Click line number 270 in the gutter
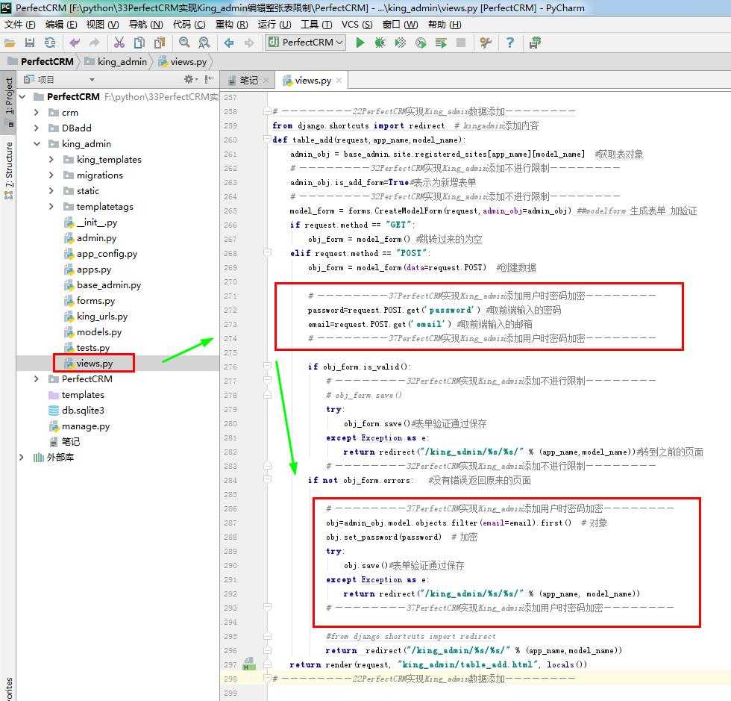Viewport: 731px width, 701px height. 230,281
